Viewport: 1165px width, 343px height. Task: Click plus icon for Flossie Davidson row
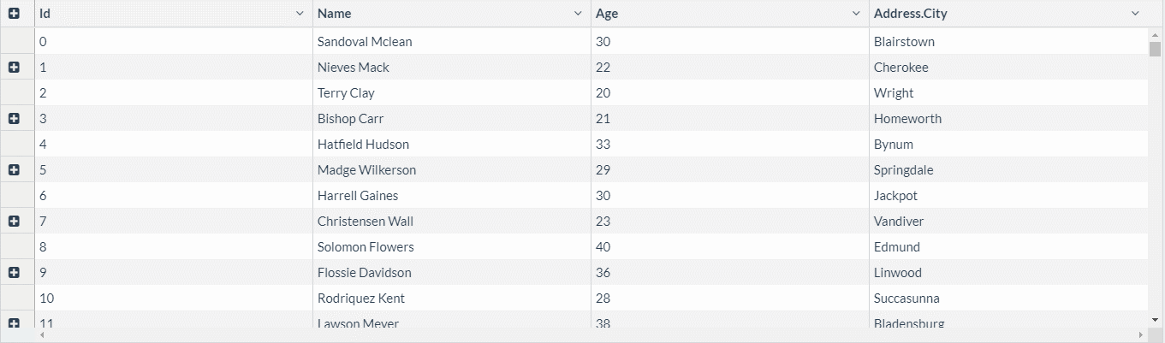click(x=14, y=273)
